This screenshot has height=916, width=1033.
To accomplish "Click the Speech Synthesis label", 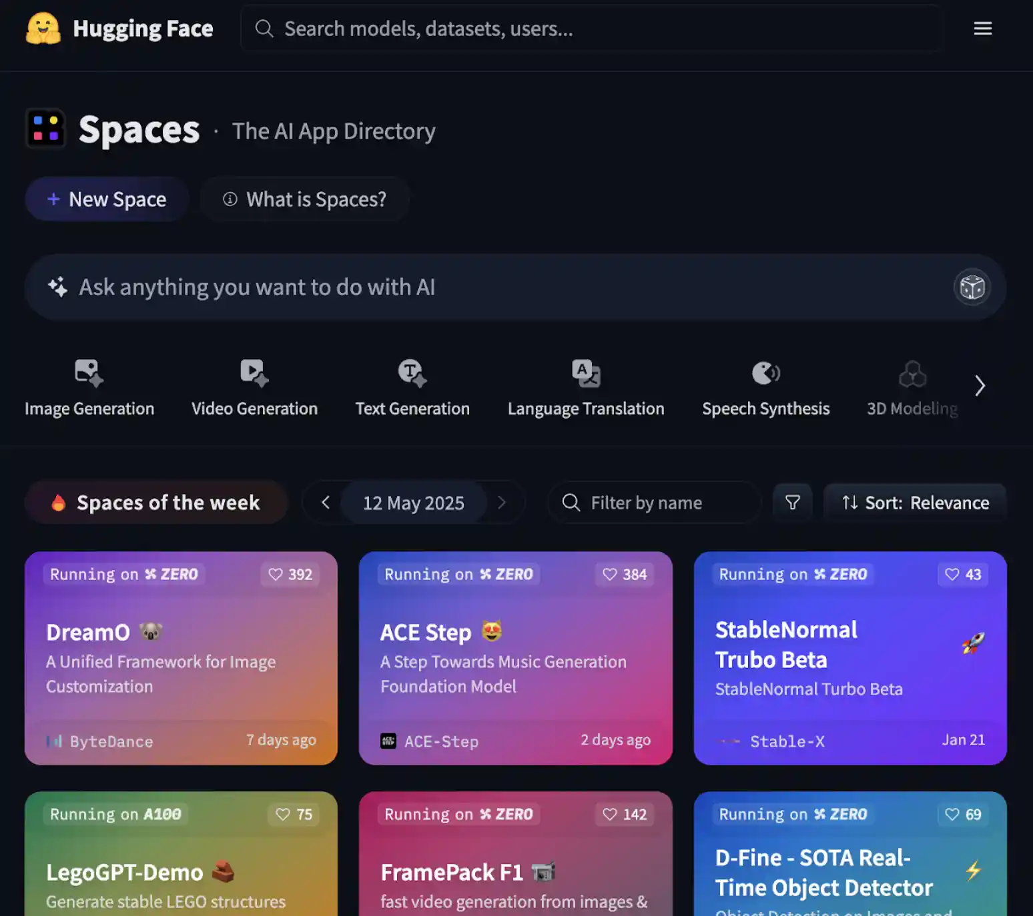I will [766, 409].
